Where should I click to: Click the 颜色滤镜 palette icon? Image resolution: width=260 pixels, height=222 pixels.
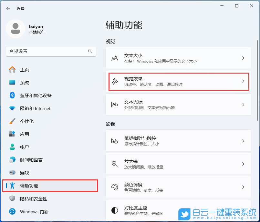pos(115,187)
